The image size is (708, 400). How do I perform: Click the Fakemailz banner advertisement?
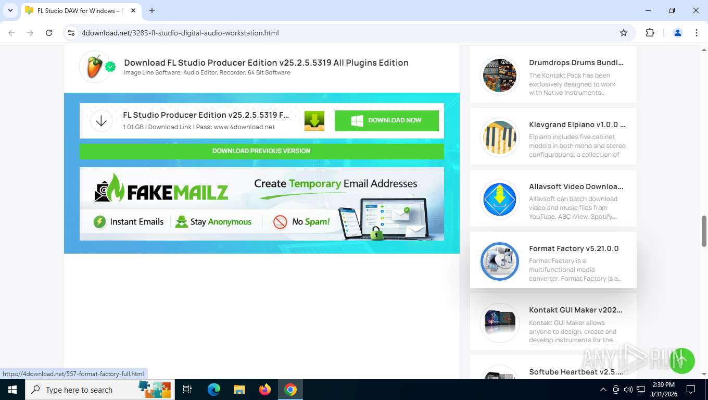[261, 204]
